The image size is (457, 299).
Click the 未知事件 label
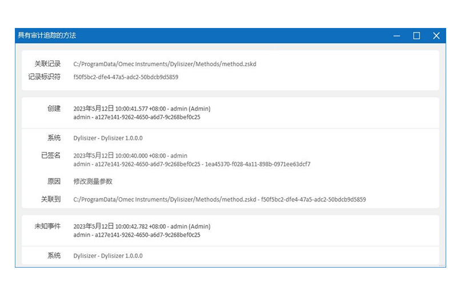(x=47, y=226)
